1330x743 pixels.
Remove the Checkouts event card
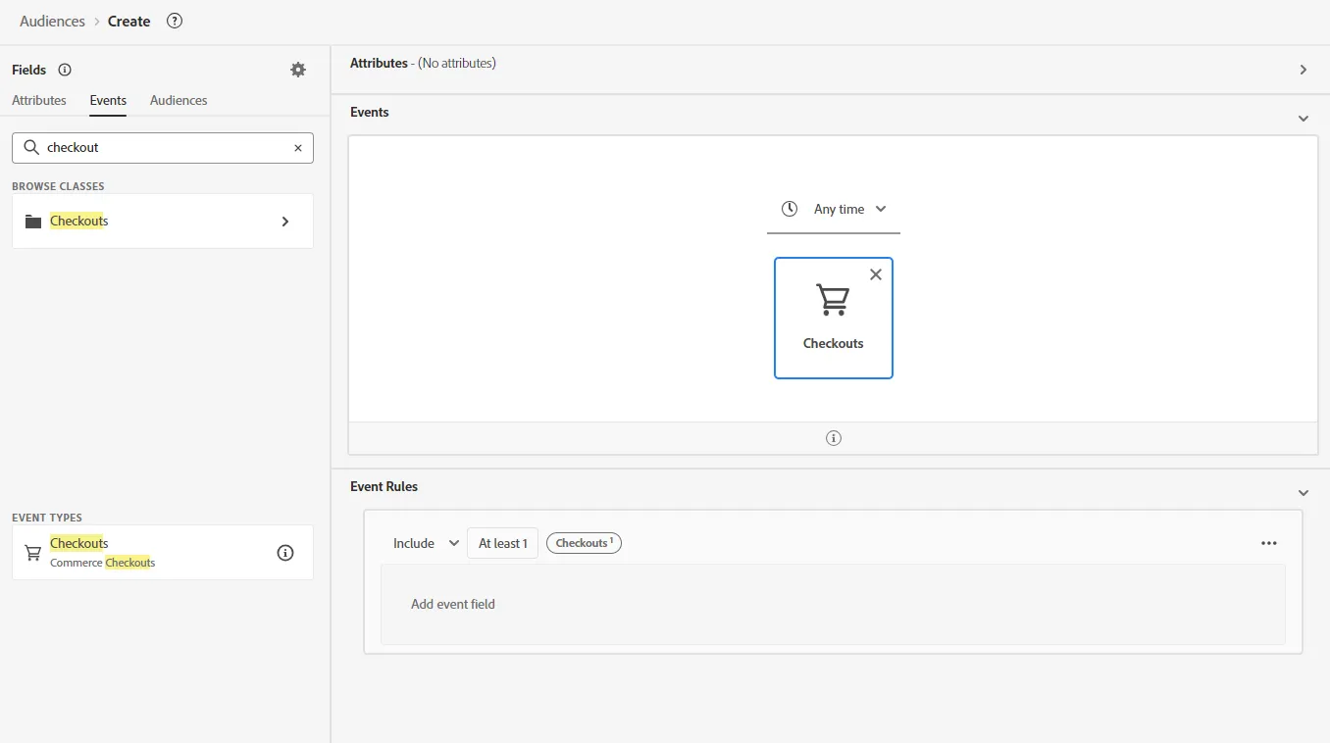876,274
